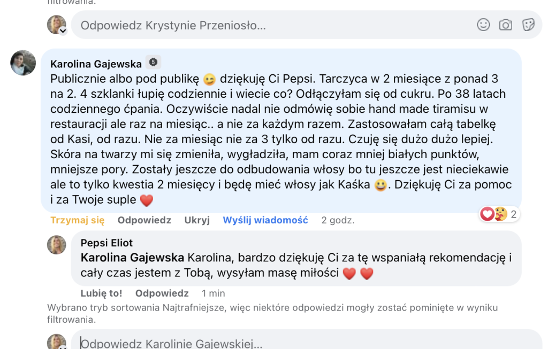Reply to Pepsi Eliot's comment
Screen dimensions: 548x349
click(x=162, y=293)
